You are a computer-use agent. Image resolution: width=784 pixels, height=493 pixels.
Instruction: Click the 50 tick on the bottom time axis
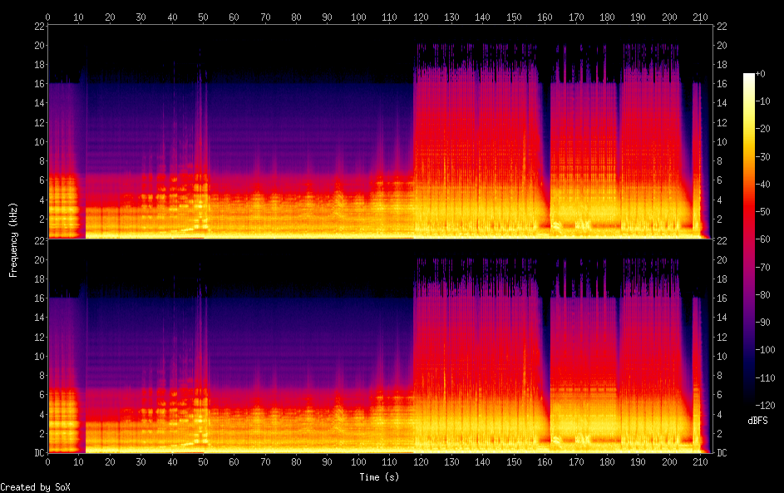(203, 462)
